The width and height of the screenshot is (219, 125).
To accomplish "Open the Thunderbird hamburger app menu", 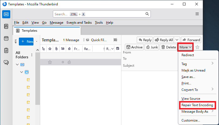I will click(197, 14).
